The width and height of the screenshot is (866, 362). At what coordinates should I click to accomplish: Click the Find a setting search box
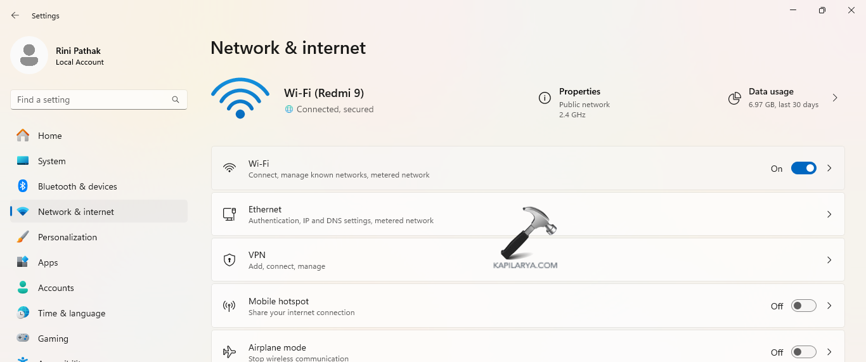(92, 100)
